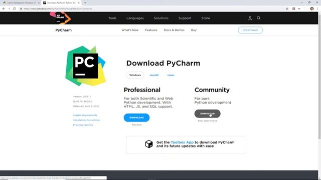The image size is (321, 180).
Task: Click the Community edition heading
Action: click(x=212, y=90)
